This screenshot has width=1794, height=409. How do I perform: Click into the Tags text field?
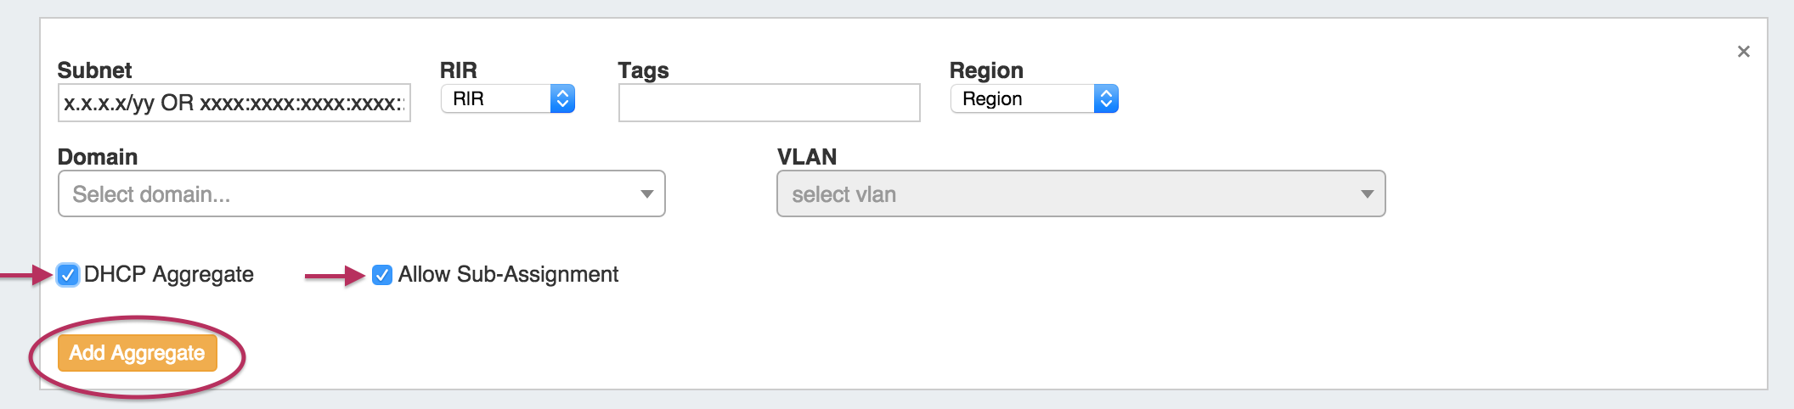769,103
